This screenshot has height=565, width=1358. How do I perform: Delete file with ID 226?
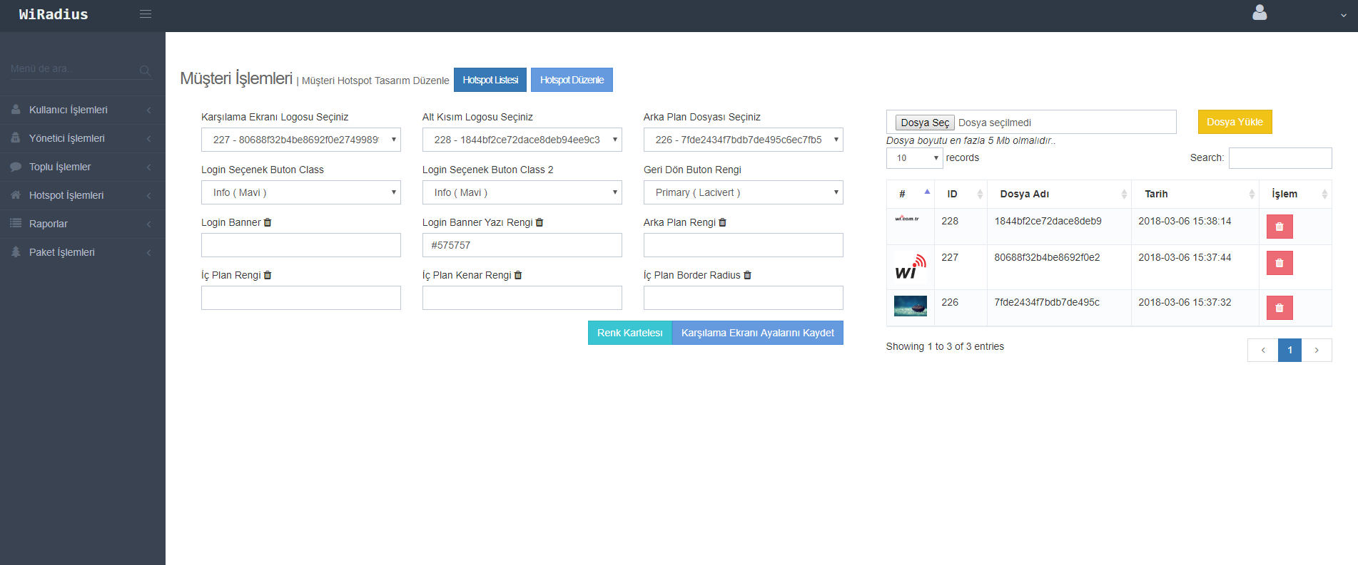pos(1279,308)
